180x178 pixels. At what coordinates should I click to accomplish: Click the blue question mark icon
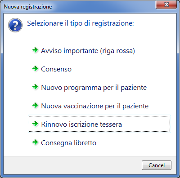pos(15,25)
